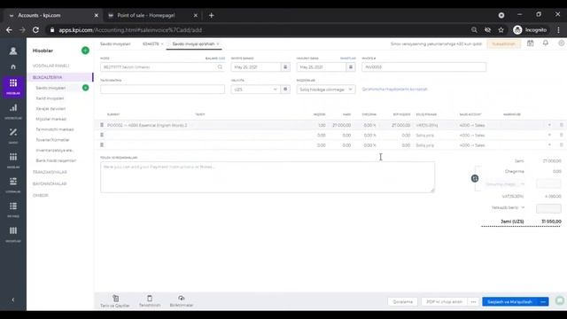Collapse the sidebar with the left arrow
Image resolution: width=567 pixels, height=319 pixels.
pyautogui.click(x=13, y=300)
